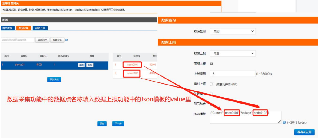Delete device01 with the 删除 button
This screenshot has height=138, width=318.
[x=90, y=65]
